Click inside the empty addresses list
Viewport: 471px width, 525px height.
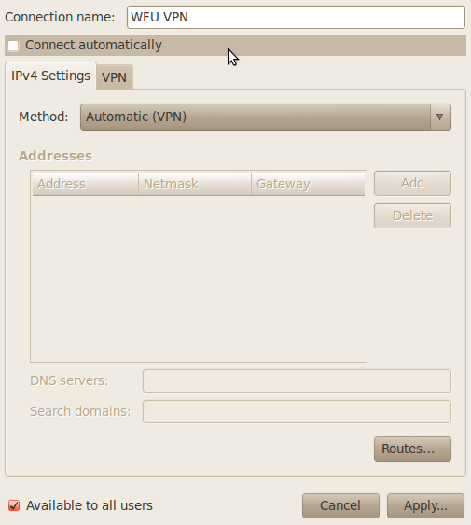199,278
